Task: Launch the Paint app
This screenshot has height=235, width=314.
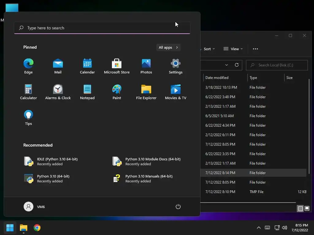Action: click(117, 92)
